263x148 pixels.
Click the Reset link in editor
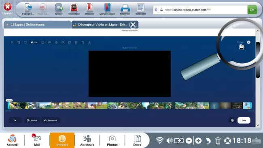coord(240,42)
